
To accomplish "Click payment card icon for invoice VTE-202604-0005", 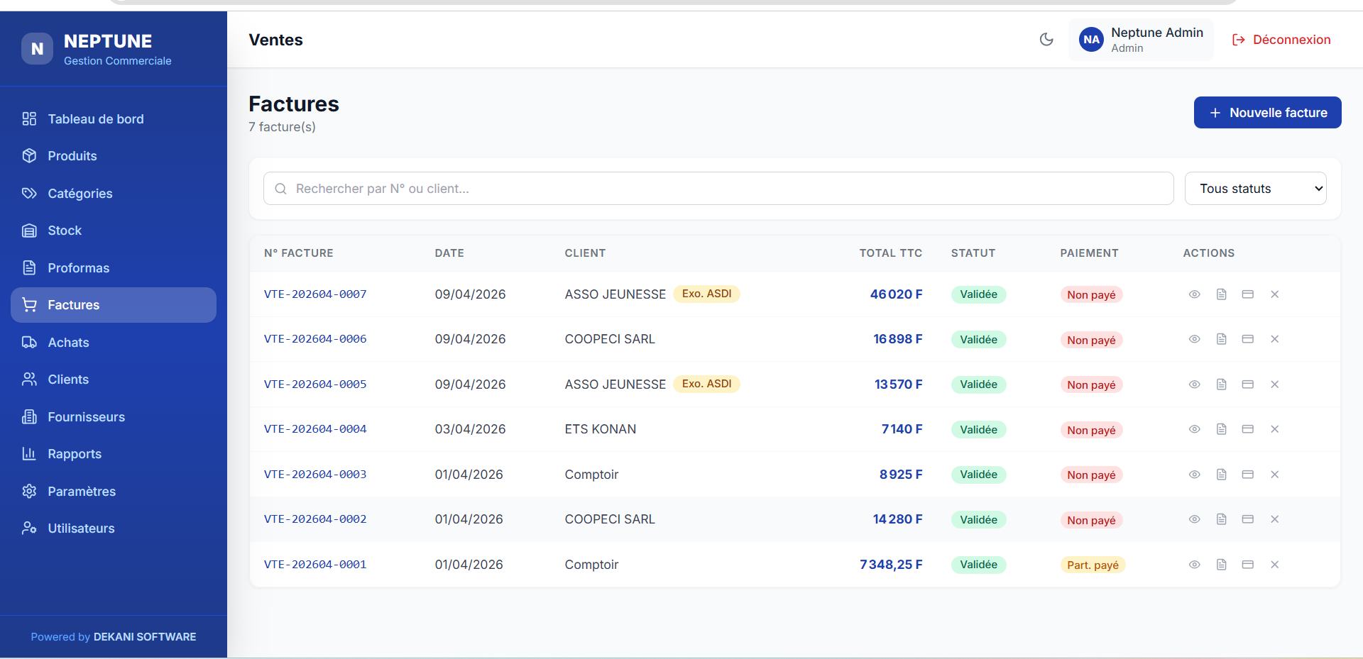I will point(1247,384).
